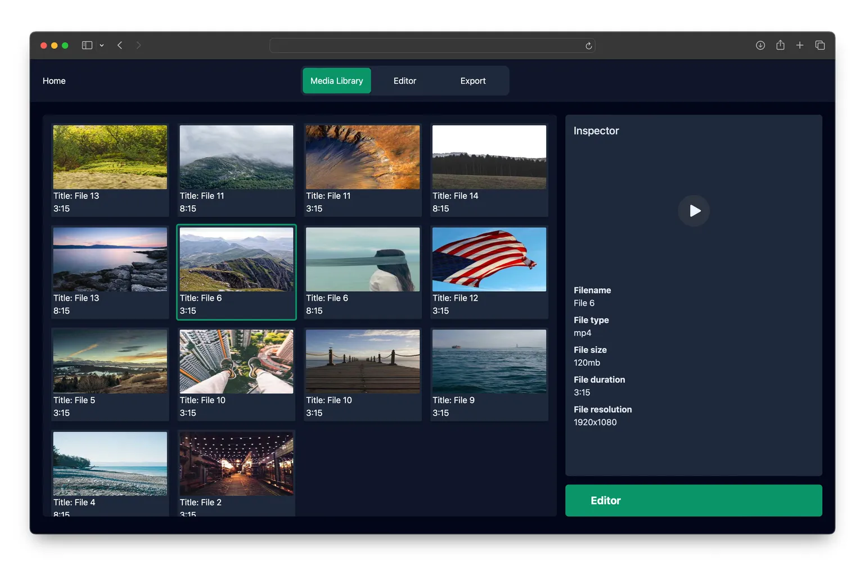Click the 3:15 duration under File 9
Viewport: 865px width, 562px height.
click(x=441, y=414)
